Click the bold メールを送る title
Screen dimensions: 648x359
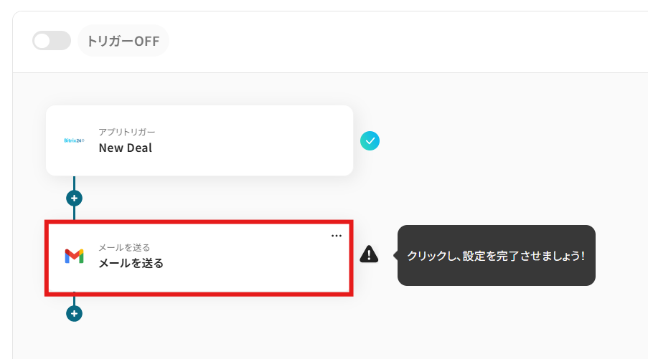(131, 263)
